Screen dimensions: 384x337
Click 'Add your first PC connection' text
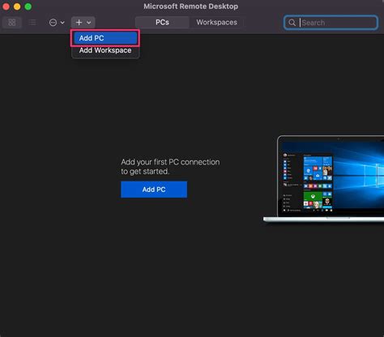[x=170, y=162]
